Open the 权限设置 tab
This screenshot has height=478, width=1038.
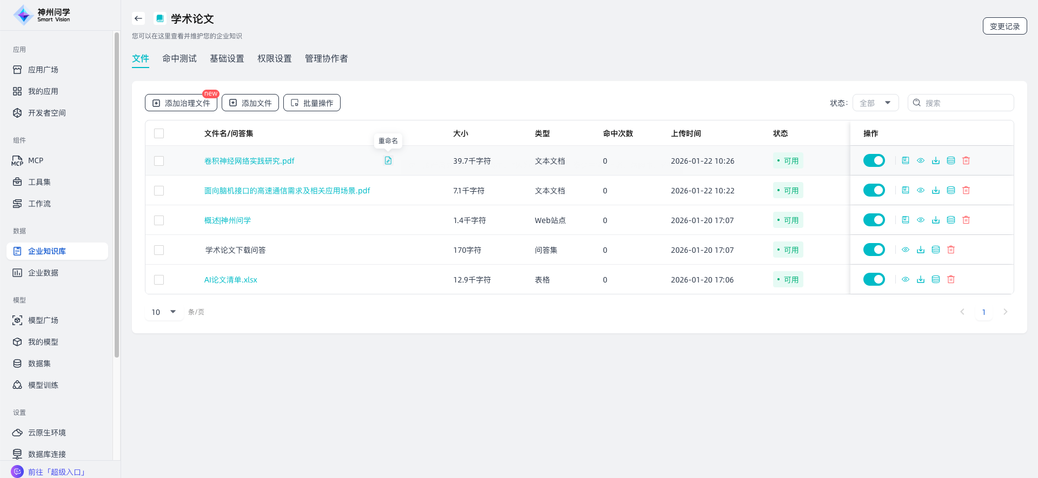(x=275, y=58)
